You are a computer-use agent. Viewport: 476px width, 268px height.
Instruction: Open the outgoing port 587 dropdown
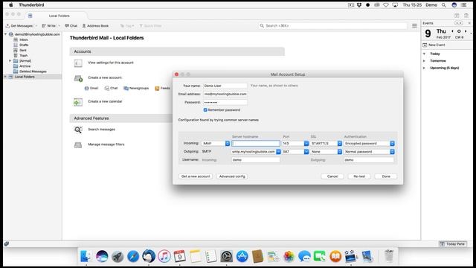click(x=306, y=152)
